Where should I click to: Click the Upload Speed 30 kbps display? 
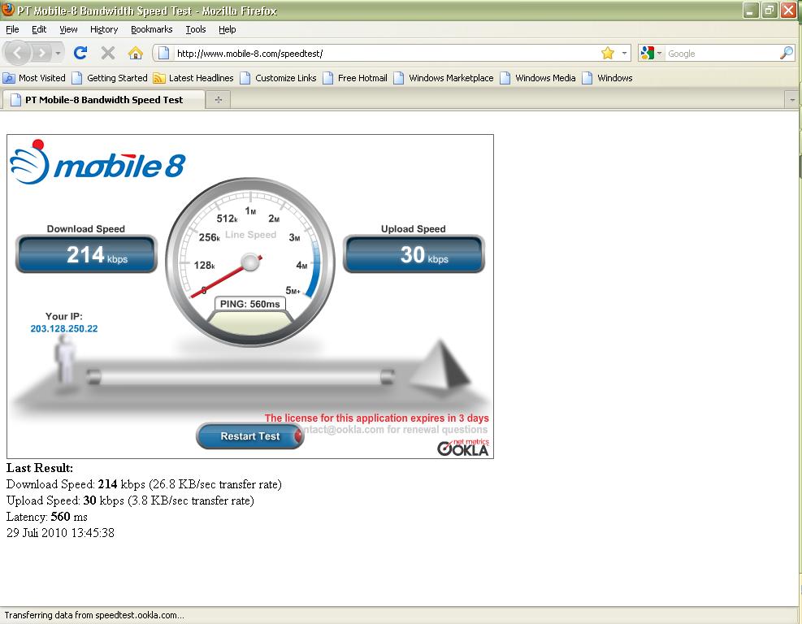click(x=414, y=254)
